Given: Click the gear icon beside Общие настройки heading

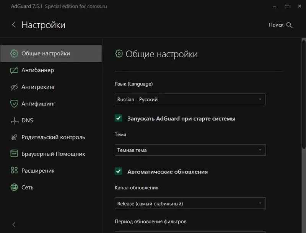Looking at the screenshot, I should (x=119, y=54).
